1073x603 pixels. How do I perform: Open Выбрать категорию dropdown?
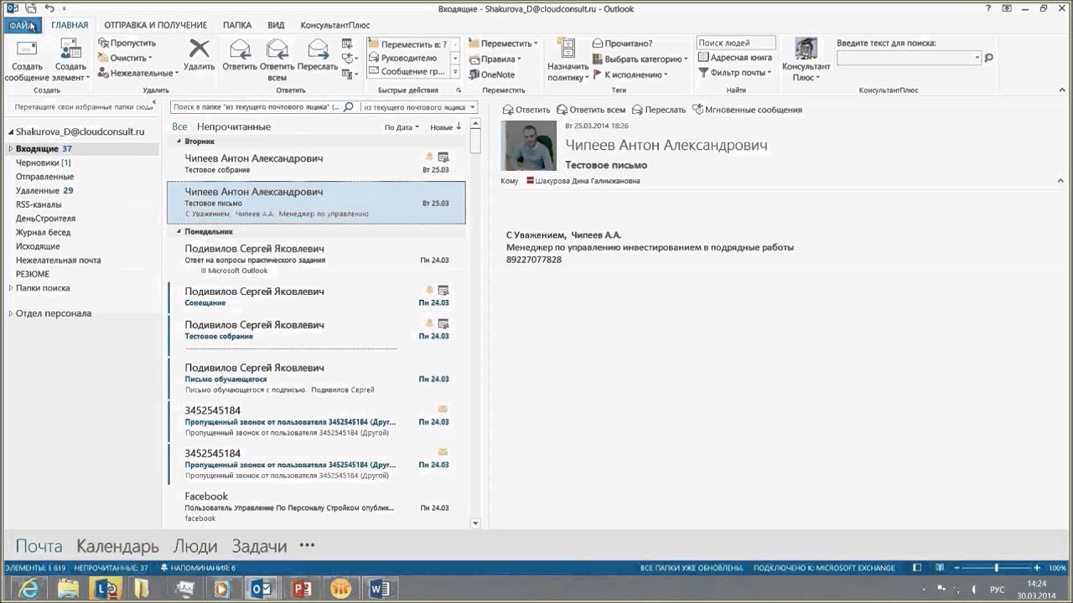coord(640,59)
